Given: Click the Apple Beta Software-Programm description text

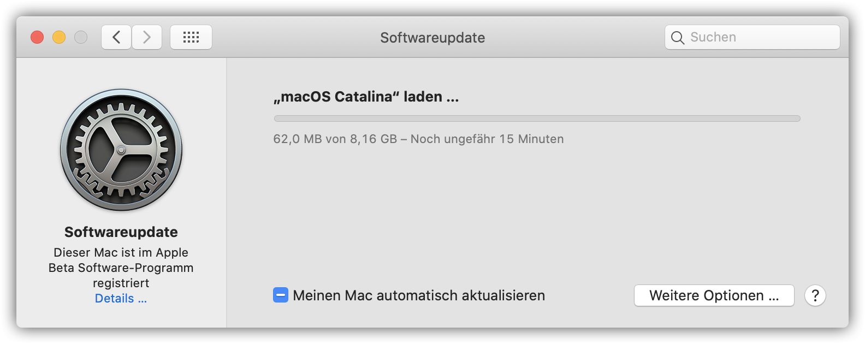Looking at the screenshot, I should pyautogui.click(x=121, y=268).
